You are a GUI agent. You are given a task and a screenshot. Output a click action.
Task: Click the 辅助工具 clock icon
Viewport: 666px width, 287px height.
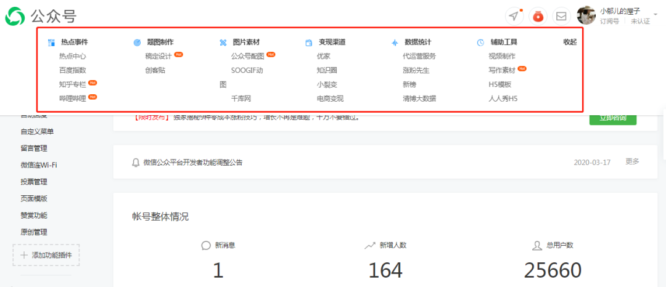[480, 42]
